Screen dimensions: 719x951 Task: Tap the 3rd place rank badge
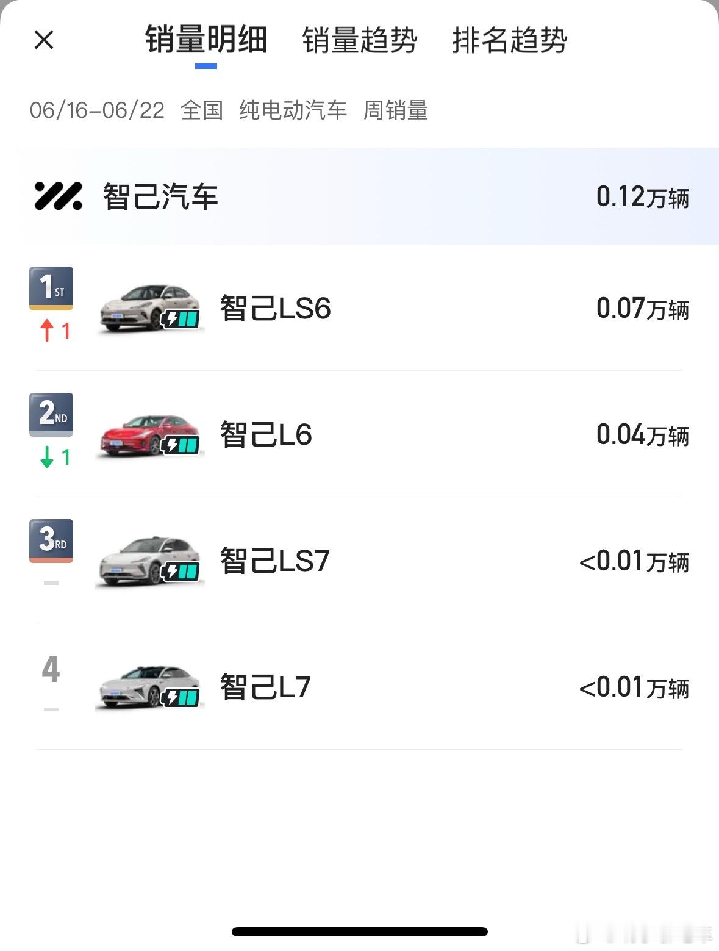point(51,541)
